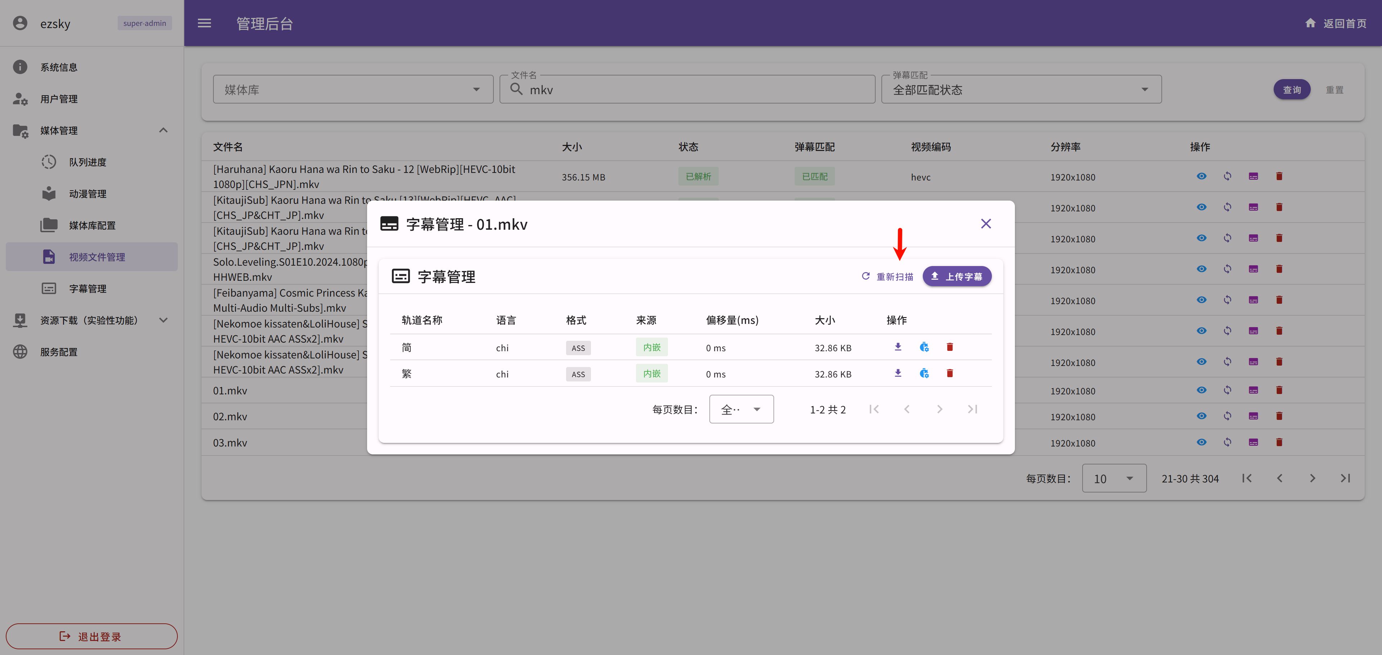Download the 简 subtitle track

(898, 347)
